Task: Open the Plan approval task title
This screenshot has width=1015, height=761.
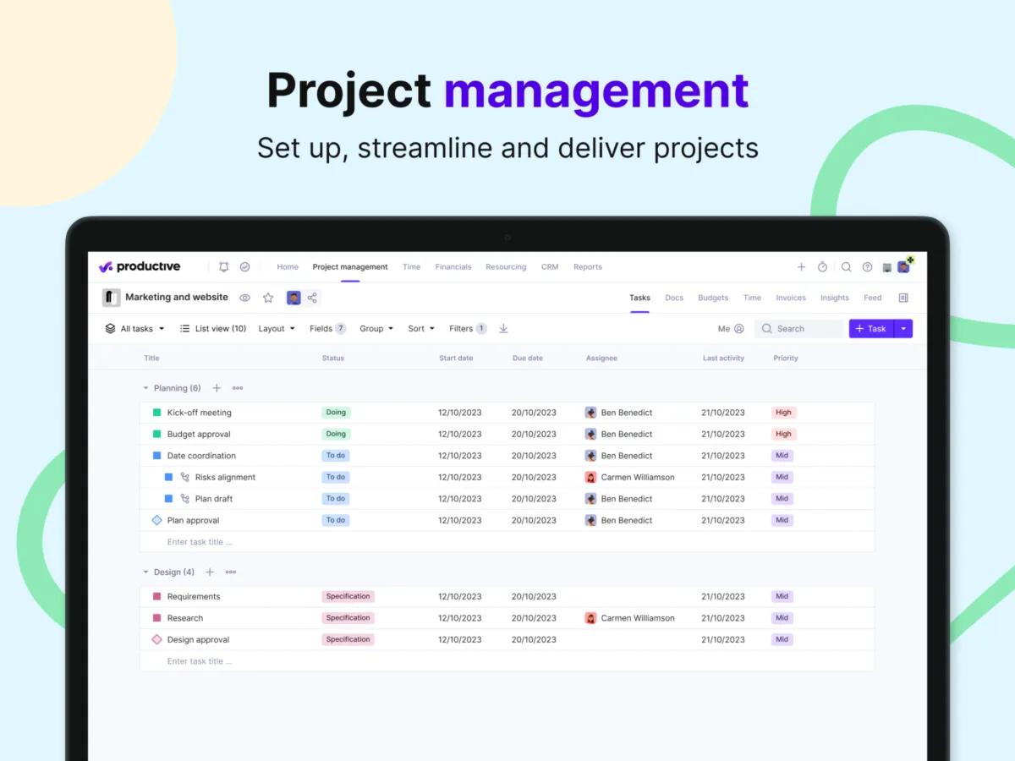Action: (x=193, y=520)
